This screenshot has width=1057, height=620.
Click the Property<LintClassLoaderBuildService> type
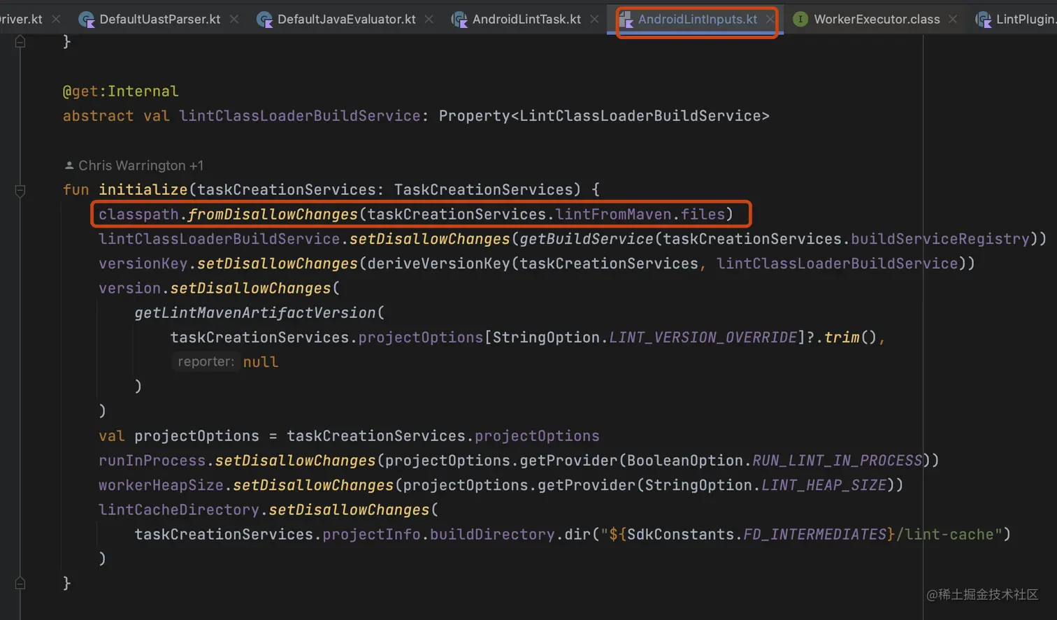point(604,116)
